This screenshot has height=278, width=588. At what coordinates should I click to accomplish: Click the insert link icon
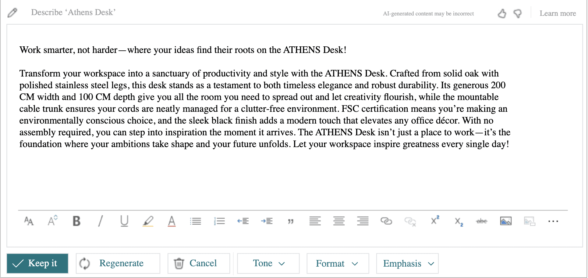386,221
